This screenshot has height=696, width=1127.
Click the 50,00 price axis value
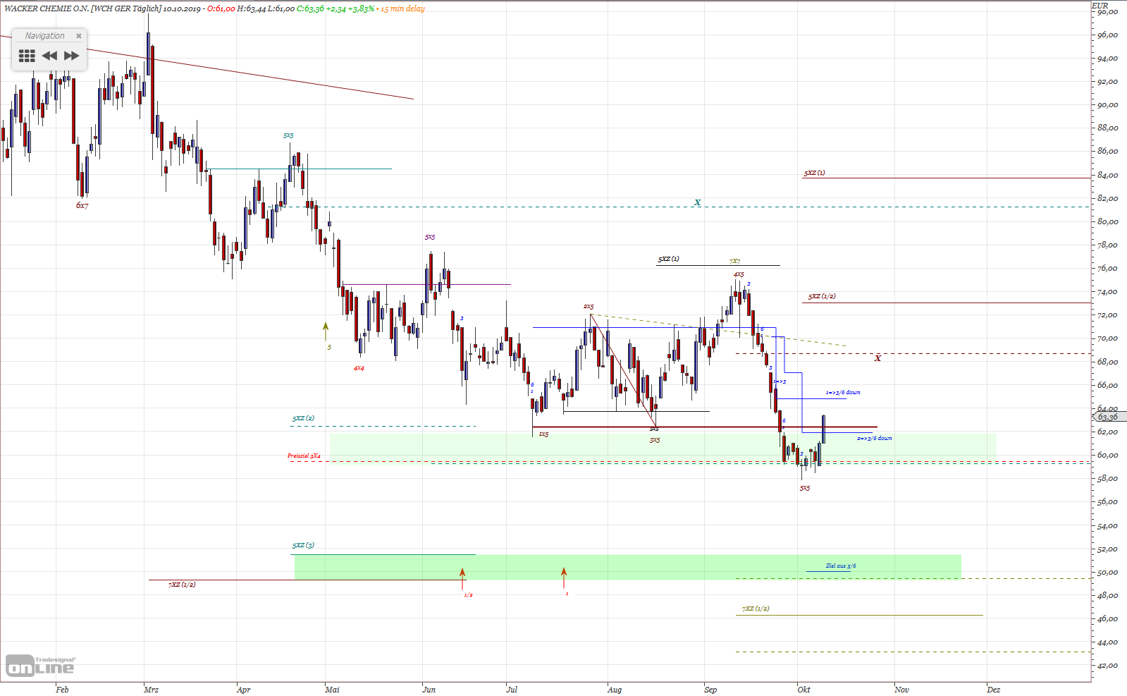coord(1107,573)
